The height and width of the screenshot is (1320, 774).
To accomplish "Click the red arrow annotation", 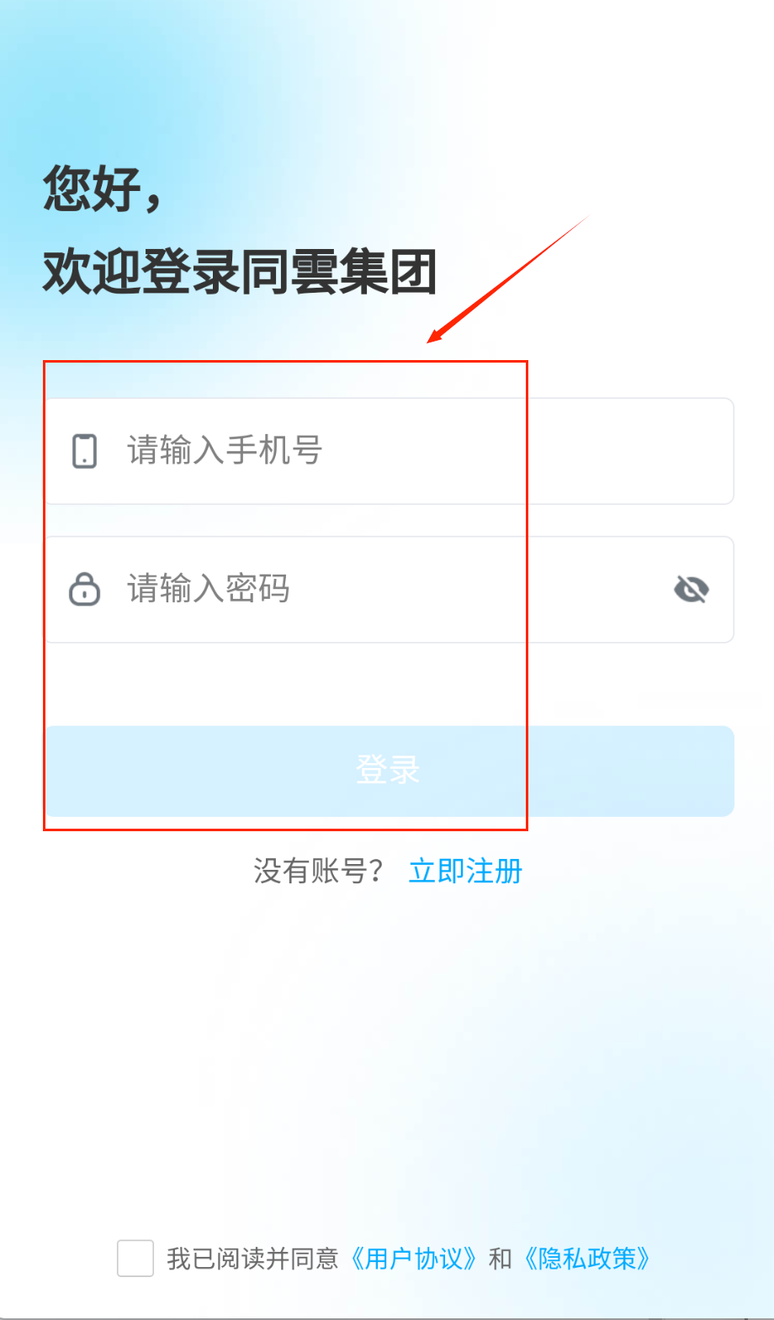I will click(x=507, y=279).
